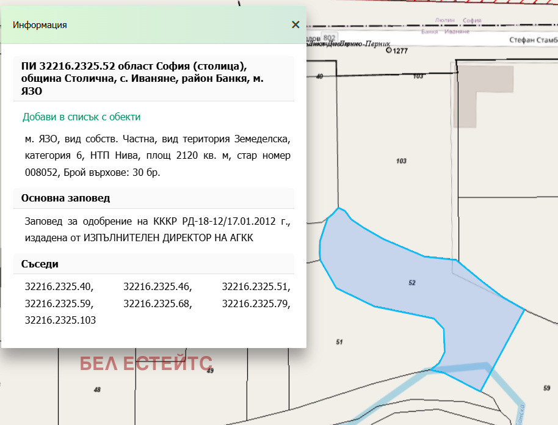
Task: Select parcel 51 on the map
Action: 339,342
